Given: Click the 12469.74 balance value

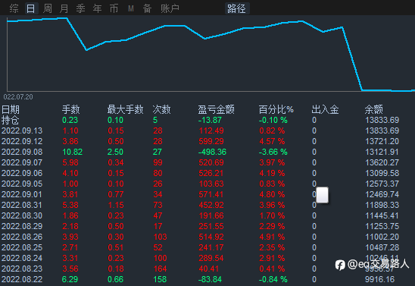Looking at the screenshot, I should click(382, 194).
